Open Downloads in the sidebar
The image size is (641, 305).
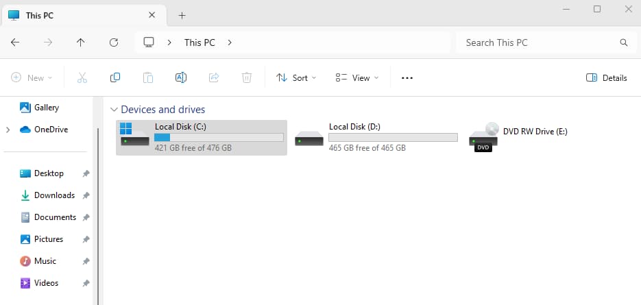tap(47, 195)
